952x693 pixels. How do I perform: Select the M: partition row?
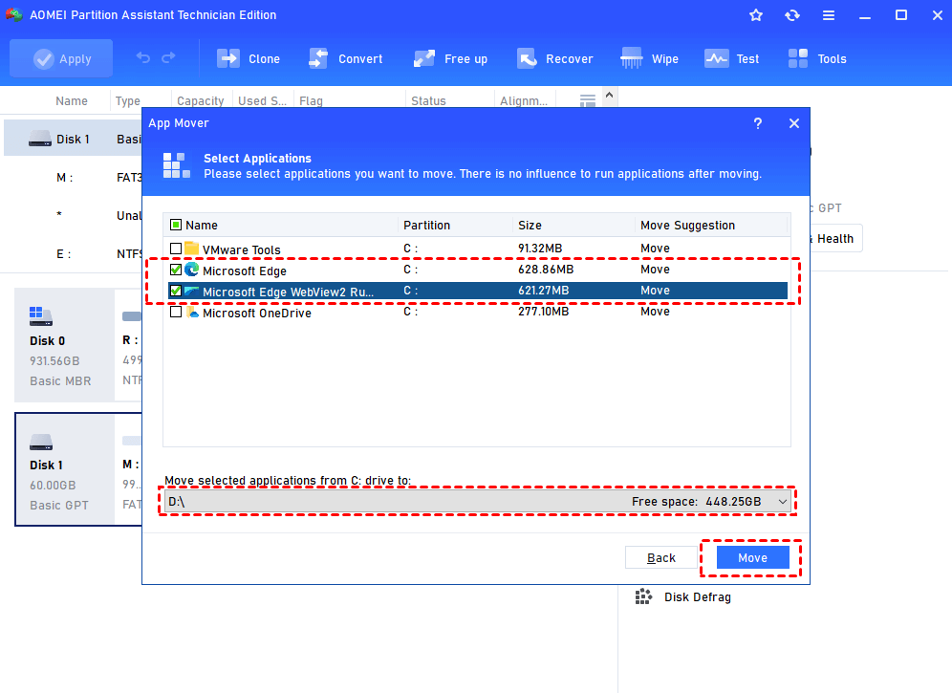73,178
